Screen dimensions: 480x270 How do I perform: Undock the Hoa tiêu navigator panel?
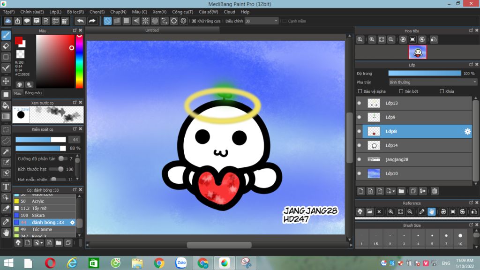point(471,30)
